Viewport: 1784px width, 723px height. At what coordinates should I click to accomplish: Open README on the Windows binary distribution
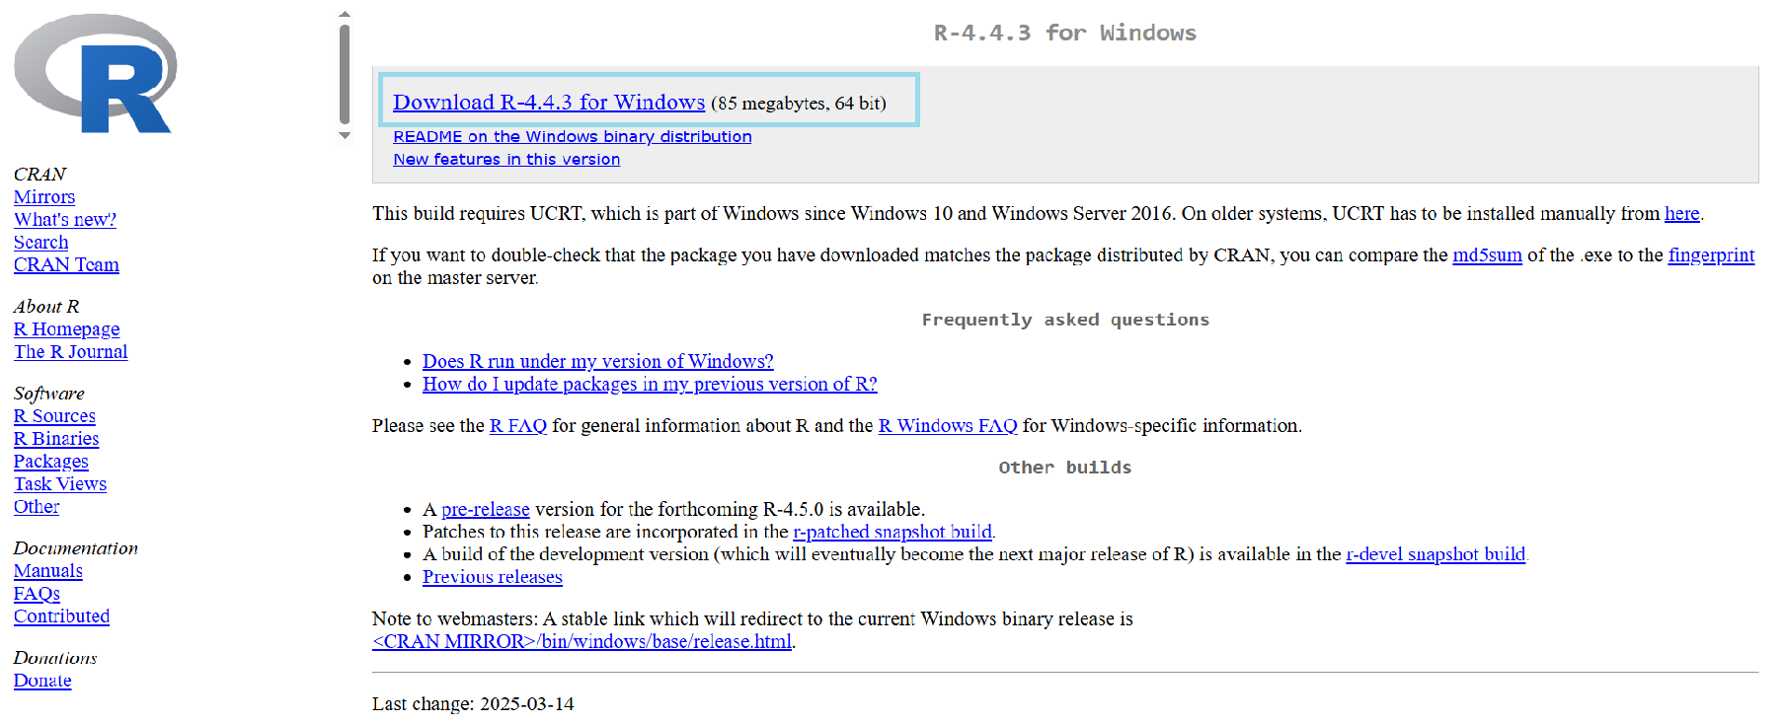[573, 136]
